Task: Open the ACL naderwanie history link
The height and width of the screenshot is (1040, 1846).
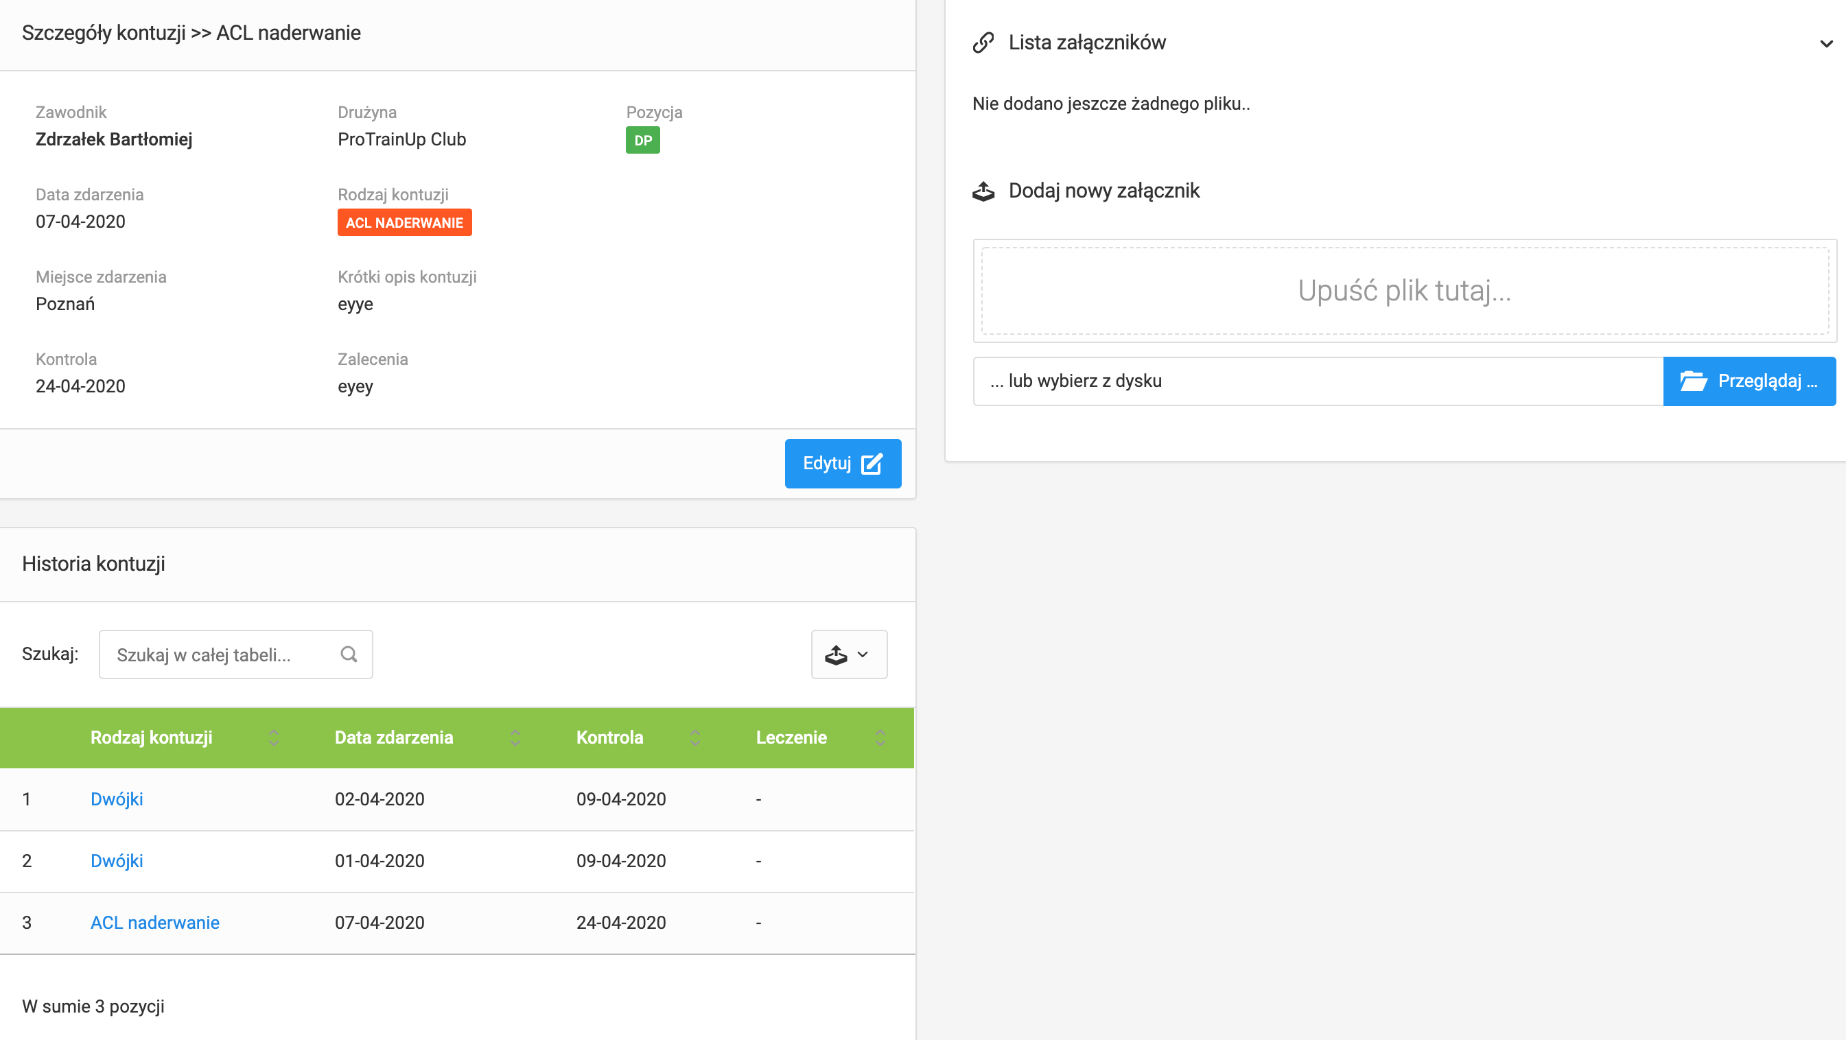Action: (x=155, y=922)
